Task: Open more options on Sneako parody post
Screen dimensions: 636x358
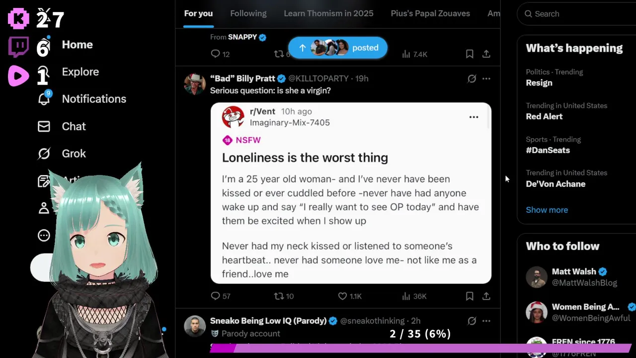Action: pyautogui.click(x=486, y=321)
